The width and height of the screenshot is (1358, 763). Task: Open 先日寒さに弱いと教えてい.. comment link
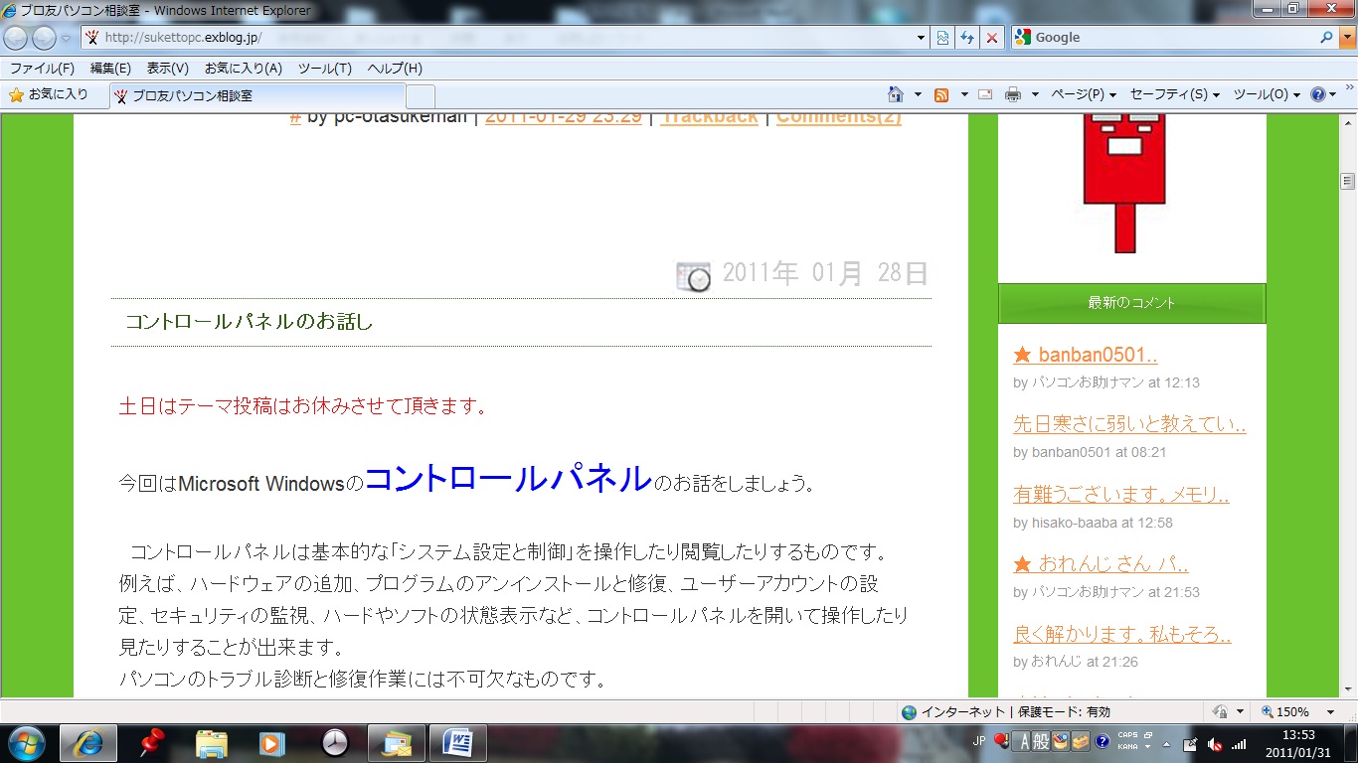[1129, 424]
